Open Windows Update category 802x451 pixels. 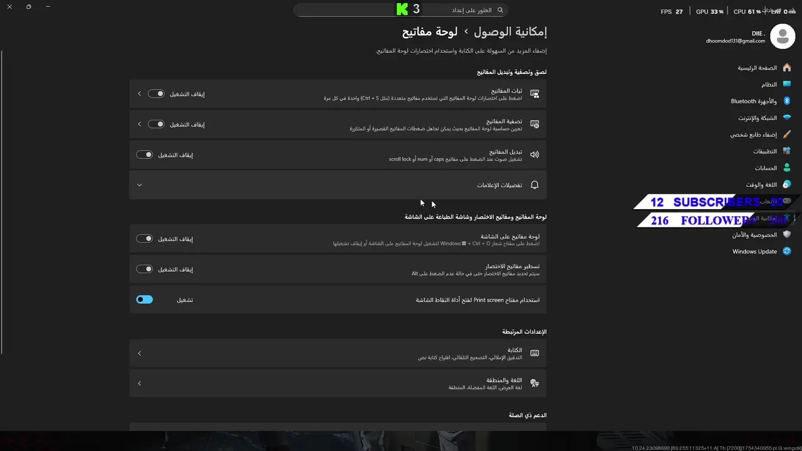(x=754, y=251)
